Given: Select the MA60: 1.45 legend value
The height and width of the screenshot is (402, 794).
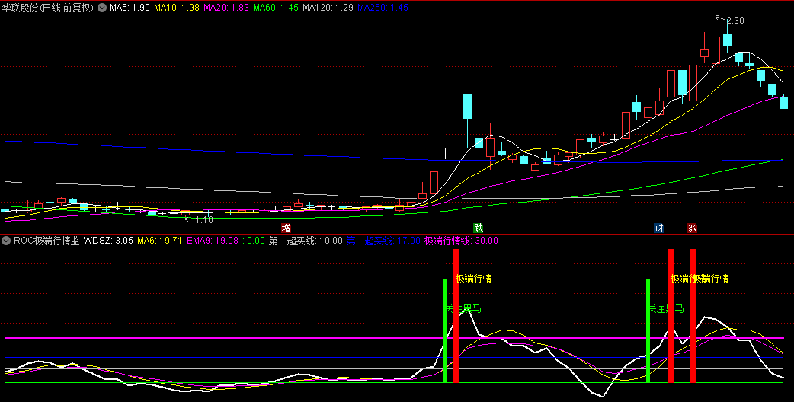Looking at the screenshot, I should click(276, 8).
